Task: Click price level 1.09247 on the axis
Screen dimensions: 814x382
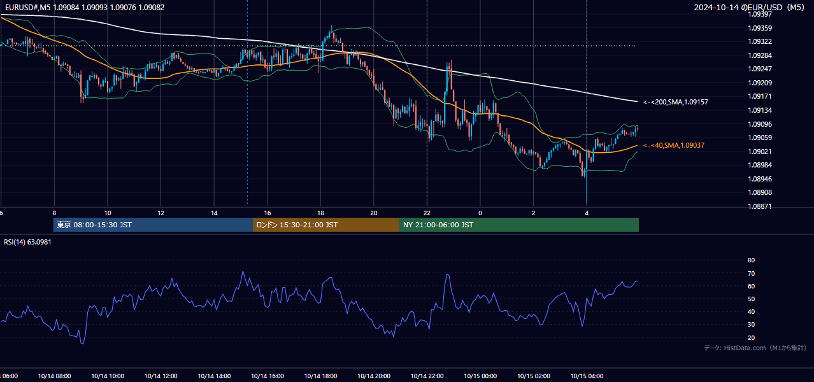Action: pos(760,69)
